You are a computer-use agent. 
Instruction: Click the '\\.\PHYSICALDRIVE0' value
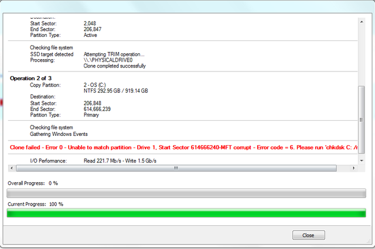tap(108, 60)
